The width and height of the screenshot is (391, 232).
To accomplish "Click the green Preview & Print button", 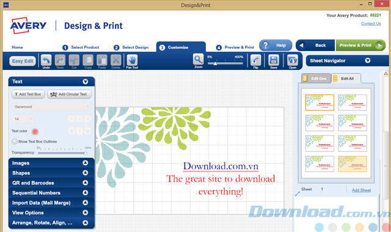I will [x=360, y=45].
